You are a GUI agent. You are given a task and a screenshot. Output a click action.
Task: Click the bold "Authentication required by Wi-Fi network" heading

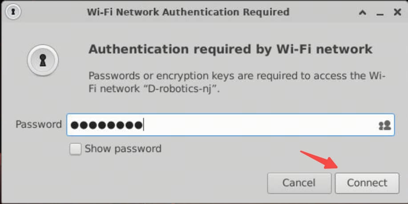(x=230, y=48)
